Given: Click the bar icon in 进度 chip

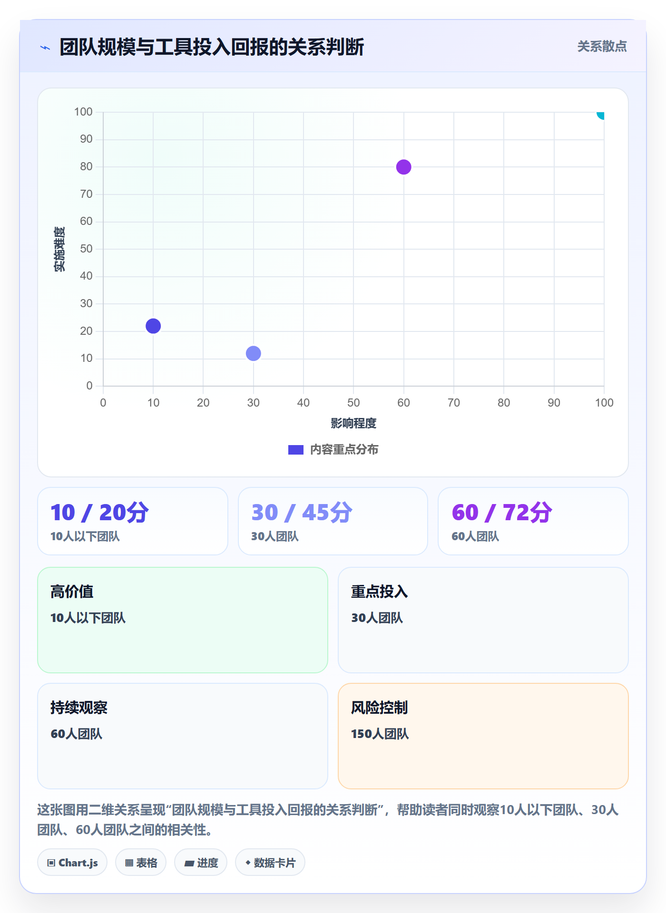Looking at the screenshot, I should coord(189,864).
